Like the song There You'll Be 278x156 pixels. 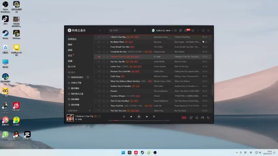(x=104, y=106)
